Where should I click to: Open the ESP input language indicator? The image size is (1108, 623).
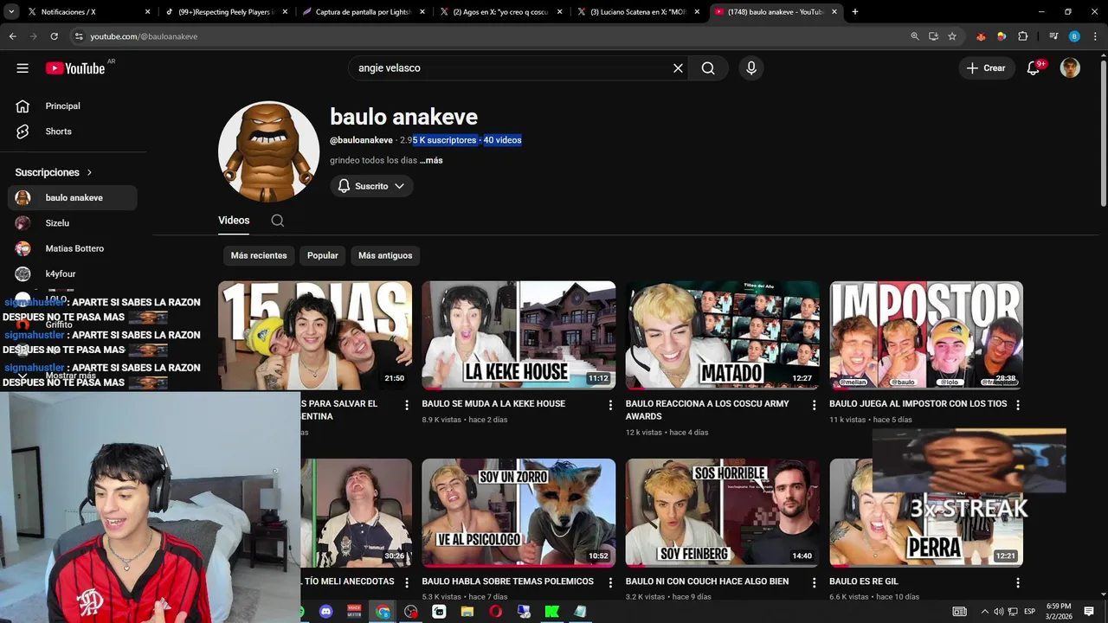1029,612
